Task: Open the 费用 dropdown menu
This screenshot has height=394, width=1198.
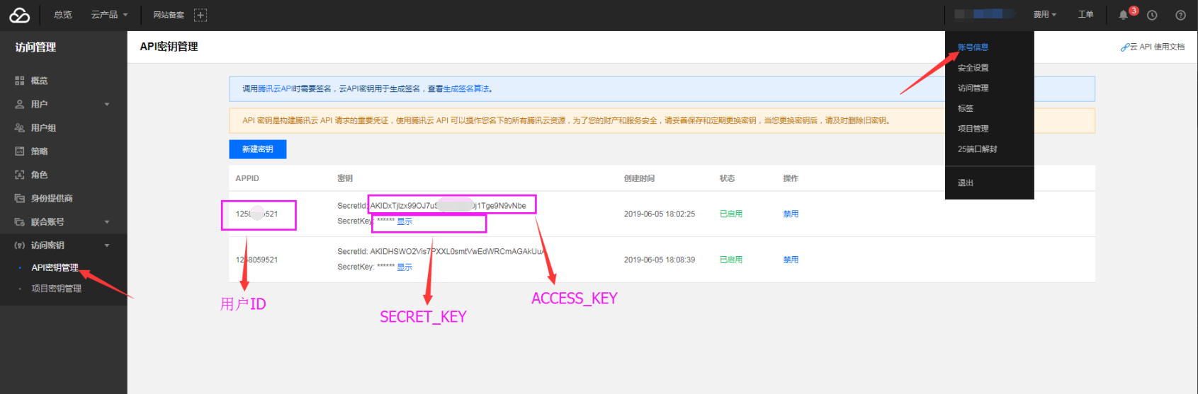Action: (1044, 15)
